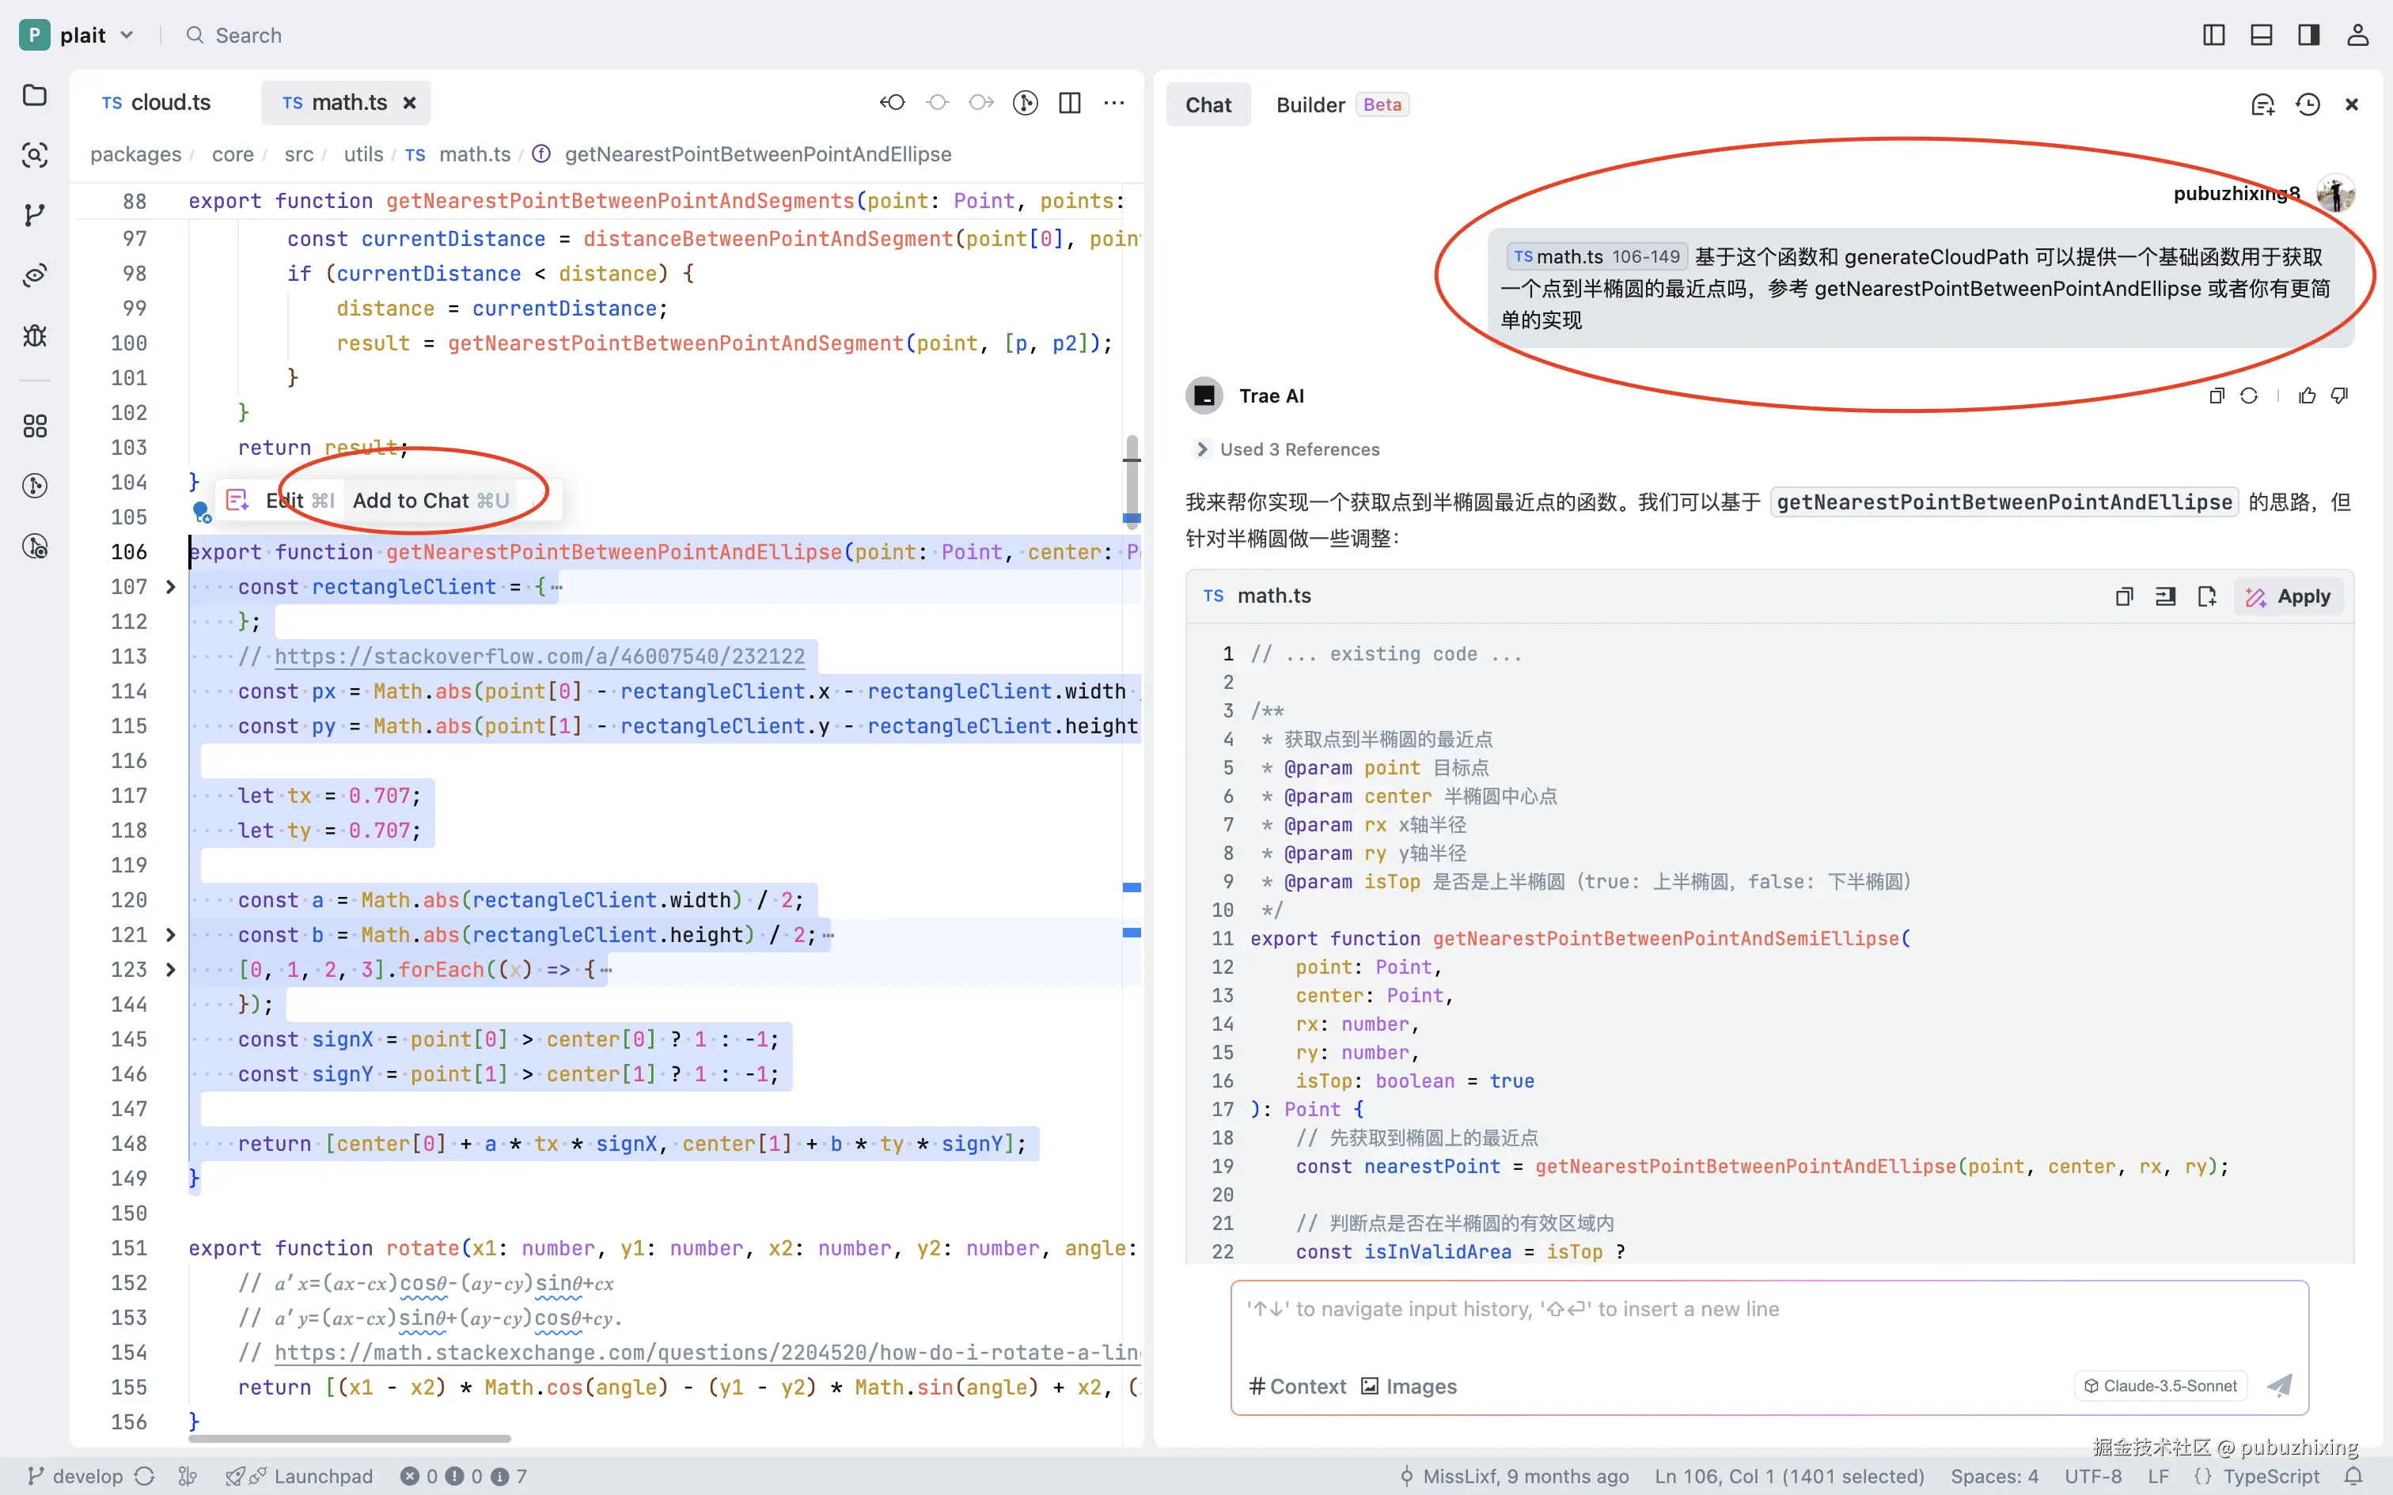Thumbs up the Trae AI response
2393x1495 pixels.
[x=2307, y=396]
